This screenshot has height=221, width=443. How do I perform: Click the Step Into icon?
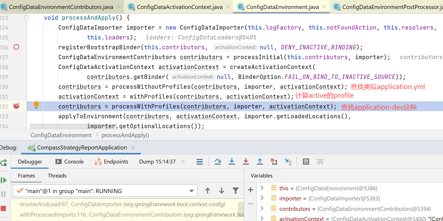(232, 162)
